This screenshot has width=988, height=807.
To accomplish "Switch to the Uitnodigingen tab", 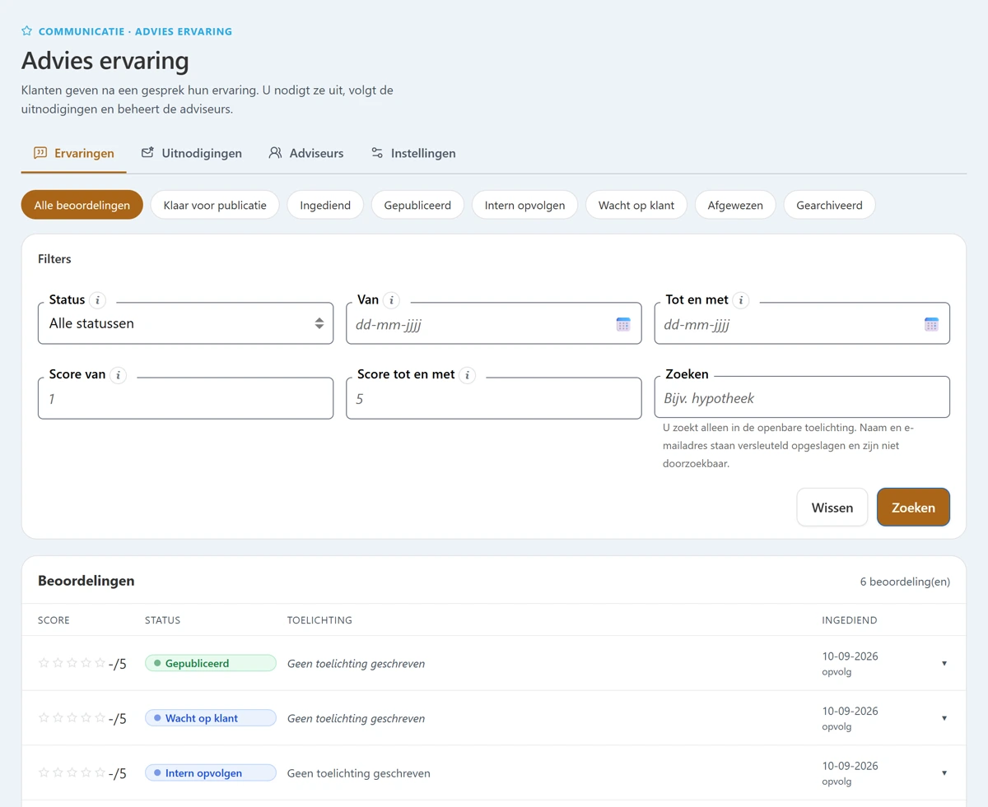I will click(192, 153).
